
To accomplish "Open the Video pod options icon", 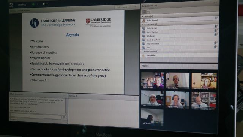I will (214, 66).
